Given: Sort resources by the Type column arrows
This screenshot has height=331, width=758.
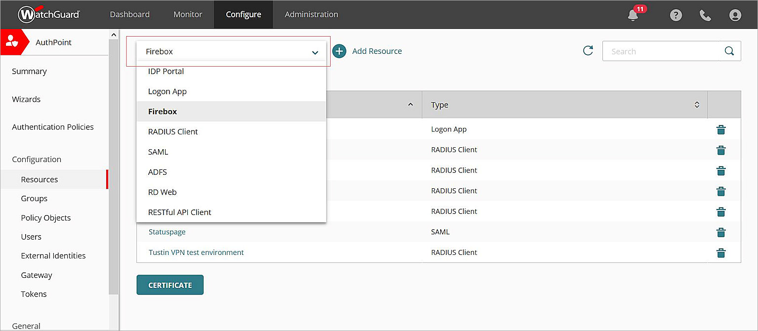Looking at the screenshot, I should [697, 104].
